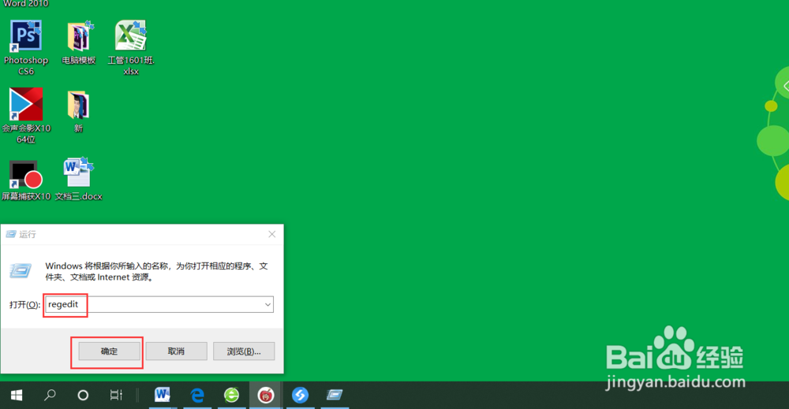Open Microsoft Edge from taskbar
Image resolution: width=789 pixels, height=409 pixels.
click(x=197, y=396)
